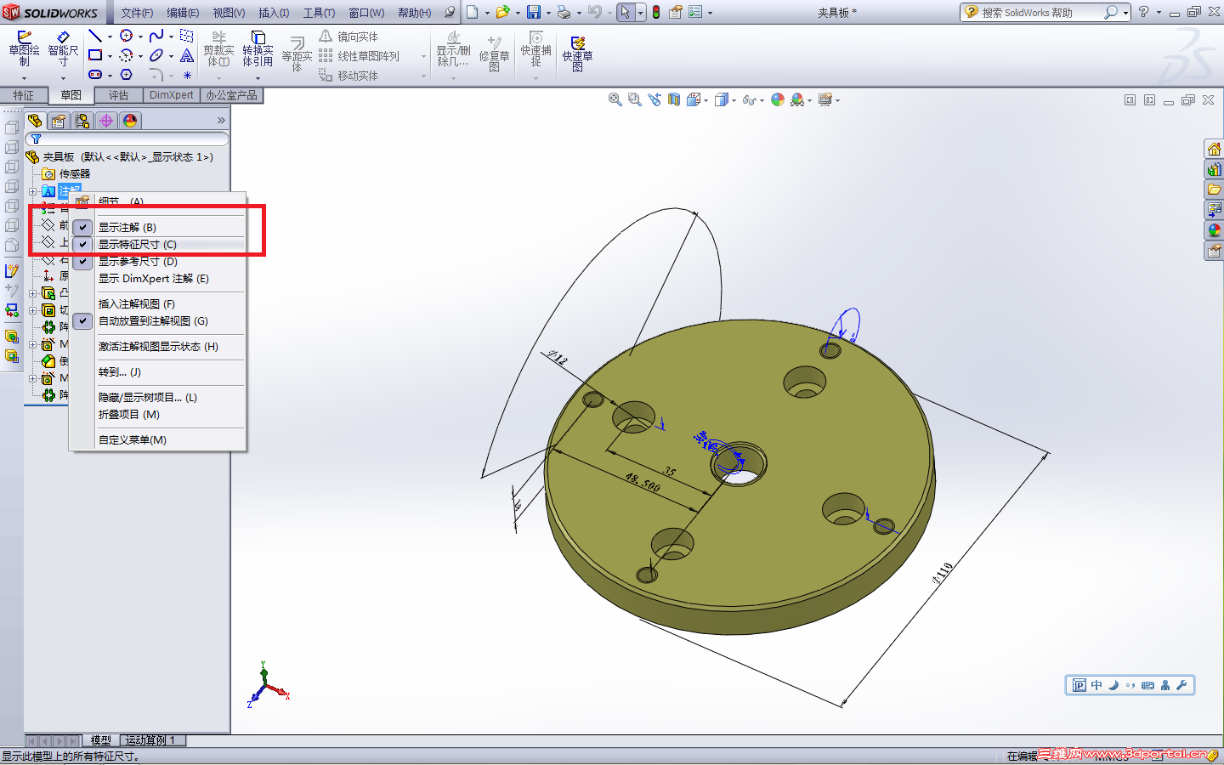Click 自定义菜单(M) entry
Image resolution: width=1224 pixels, height=765 pixels.
132,439
